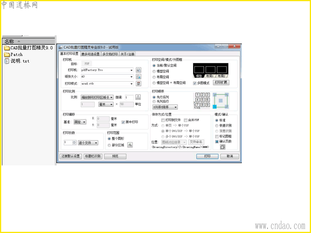Click the PDF target indicator button
The image size is (311, 233).
point(87,64)
